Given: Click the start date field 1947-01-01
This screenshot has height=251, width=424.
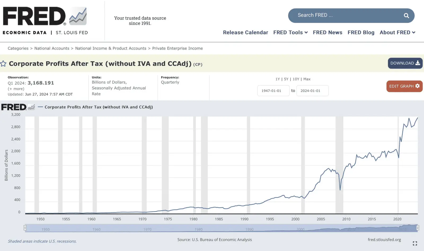Looking at the screenshot, I should 273,91.
